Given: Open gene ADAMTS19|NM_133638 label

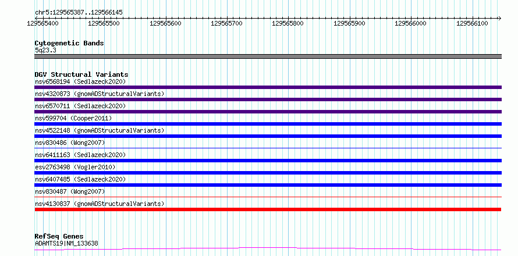Looking at the screenshot, I should (x=66, y=243).
